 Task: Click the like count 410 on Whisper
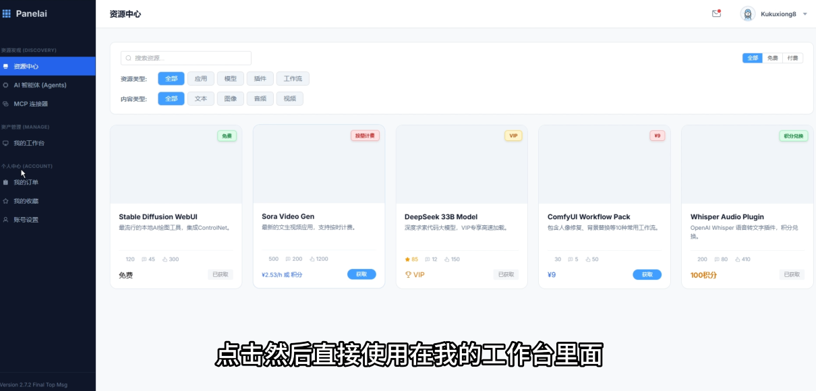coord(742,259)
